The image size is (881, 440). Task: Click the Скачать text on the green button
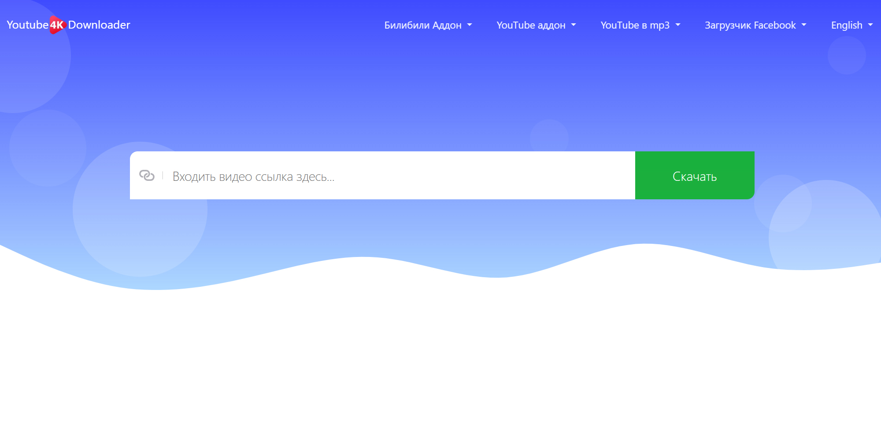pyautogui.click(x=695, y=176)
